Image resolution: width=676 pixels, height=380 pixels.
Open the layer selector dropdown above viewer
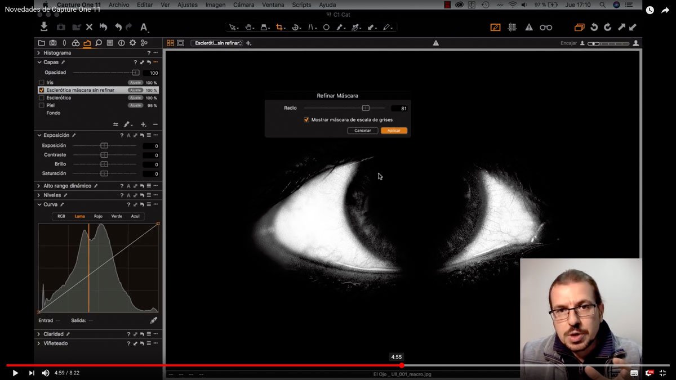[216, 43]
